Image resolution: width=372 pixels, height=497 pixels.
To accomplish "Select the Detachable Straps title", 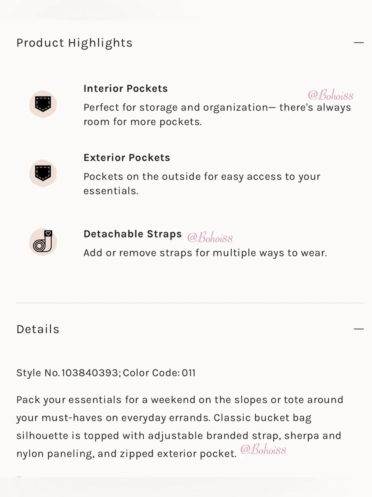I will click(x=133, y=234).
